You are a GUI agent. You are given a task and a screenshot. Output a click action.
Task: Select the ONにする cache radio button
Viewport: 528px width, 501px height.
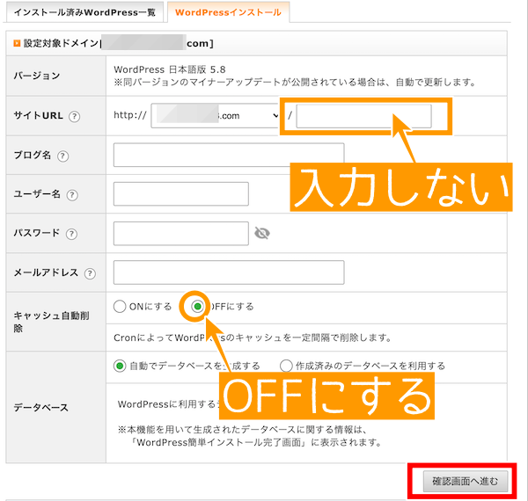[x=120, y=307]
